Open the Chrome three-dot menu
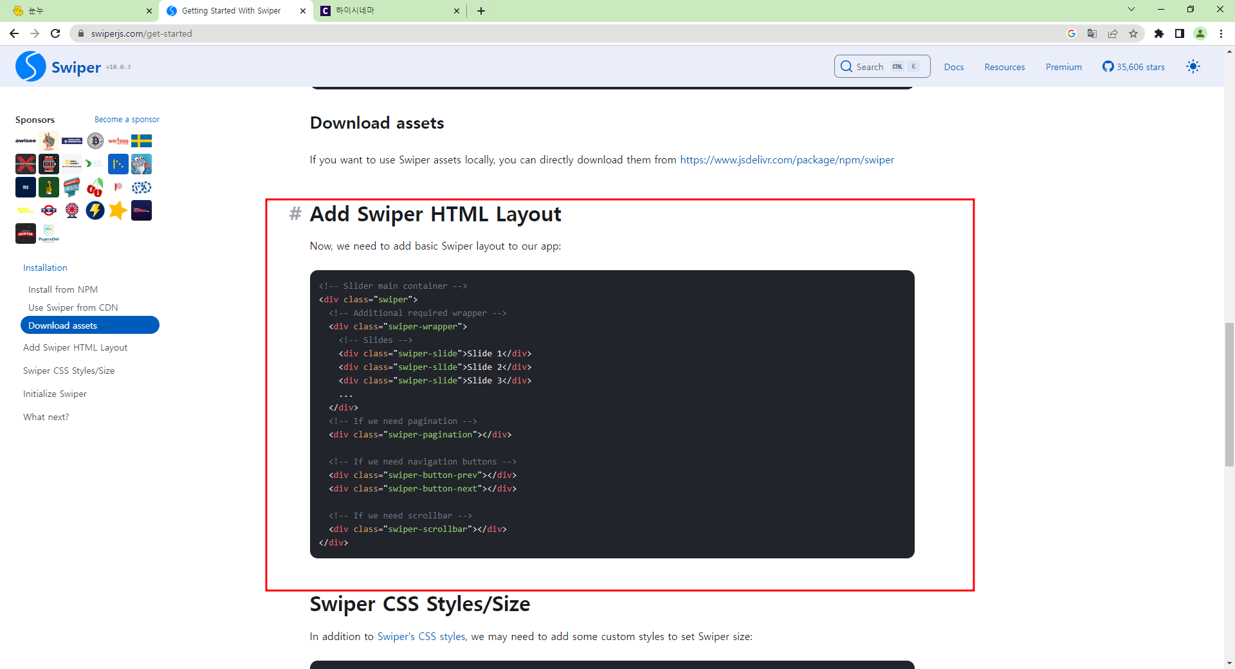This screenshot has width=1235, height=669. coord(1221,33)
